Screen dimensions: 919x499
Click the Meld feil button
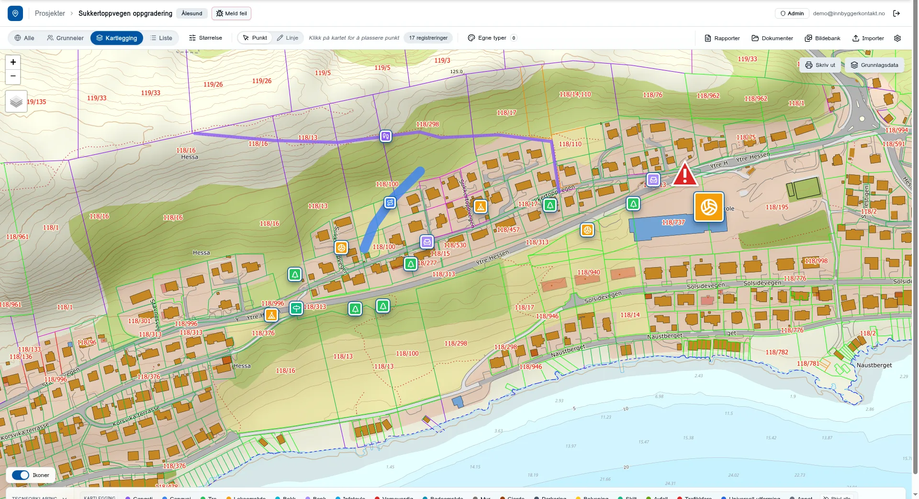click(x=232, y=13)
